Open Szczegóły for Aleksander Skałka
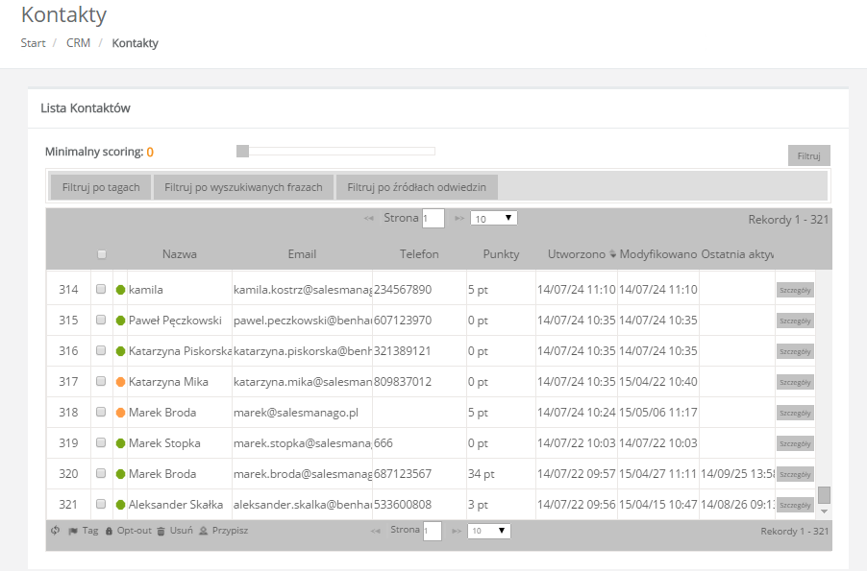This screenshot has height=571, width=867. (x=795, y=506)
